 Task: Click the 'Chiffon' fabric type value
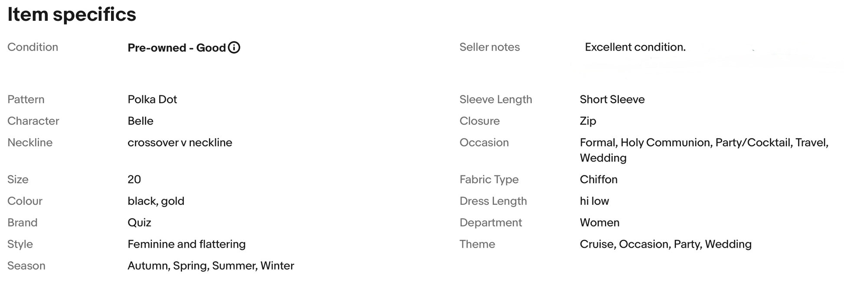click(599, 179)
